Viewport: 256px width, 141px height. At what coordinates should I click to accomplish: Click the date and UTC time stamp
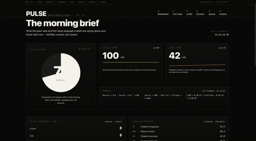(x=214, y=2)
